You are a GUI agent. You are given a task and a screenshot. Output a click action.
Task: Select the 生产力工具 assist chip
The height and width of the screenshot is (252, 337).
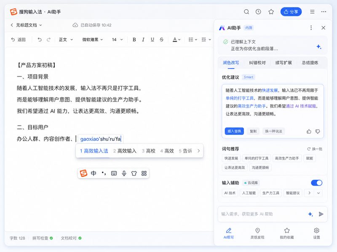pos(271,193)
